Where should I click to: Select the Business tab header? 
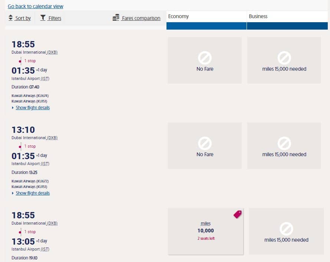(287, 17)
